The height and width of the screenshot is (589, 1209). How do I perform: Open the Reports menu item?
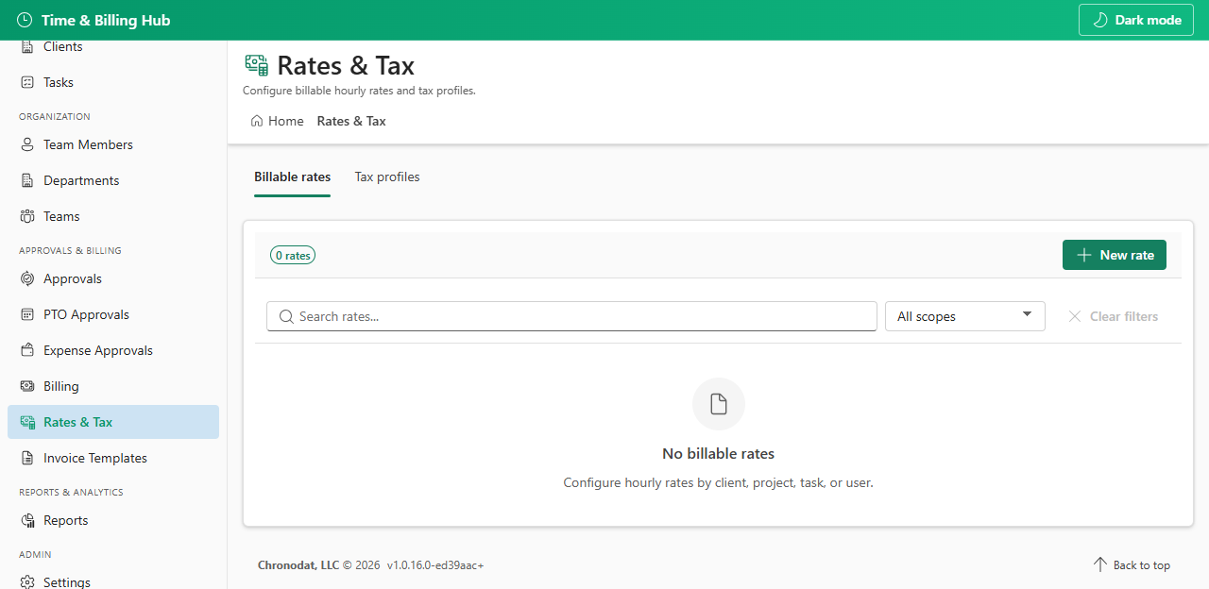point(113,520)
